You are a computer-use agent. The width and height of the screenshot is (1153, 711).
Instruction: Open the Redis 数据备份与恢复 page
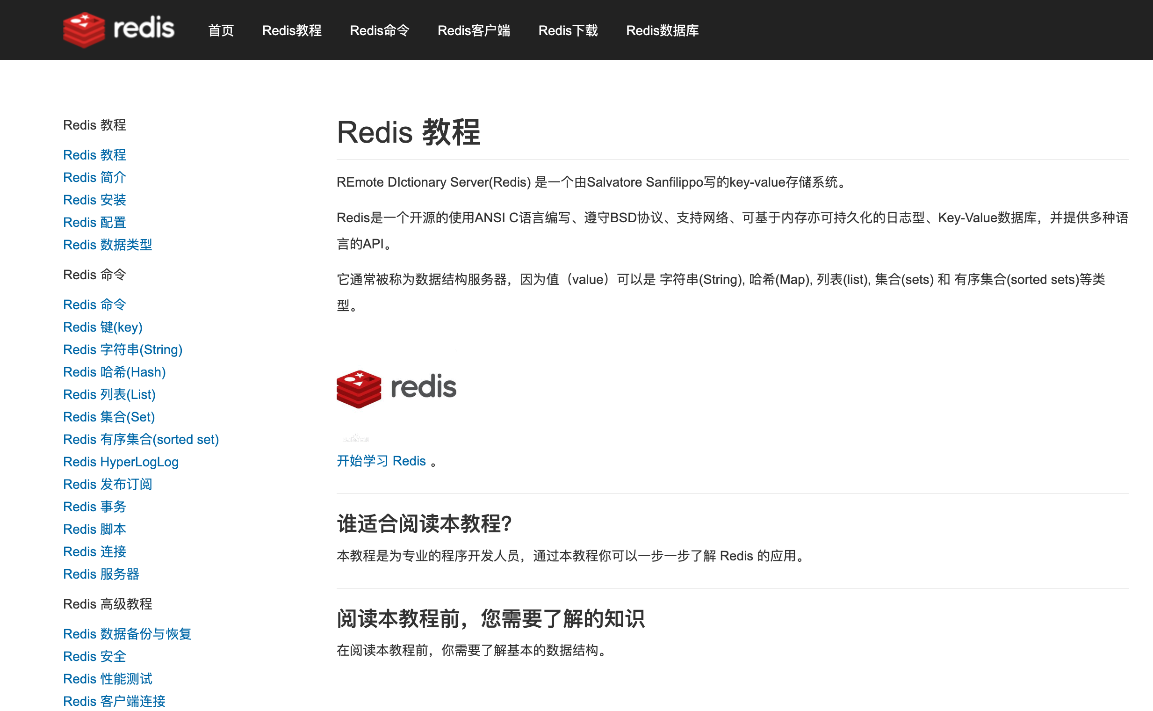tap(127, 633)
